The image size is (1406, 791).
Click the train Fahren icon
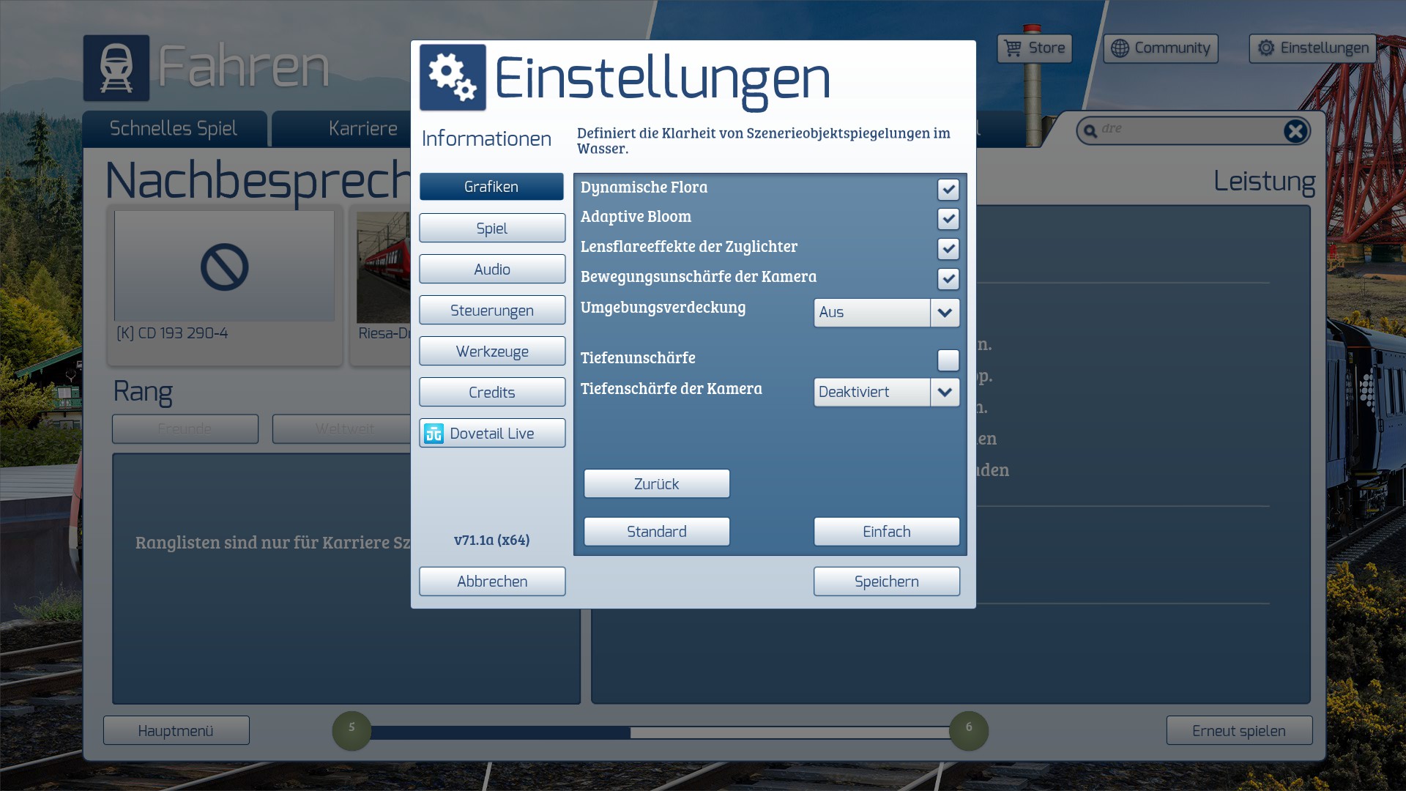116,67
